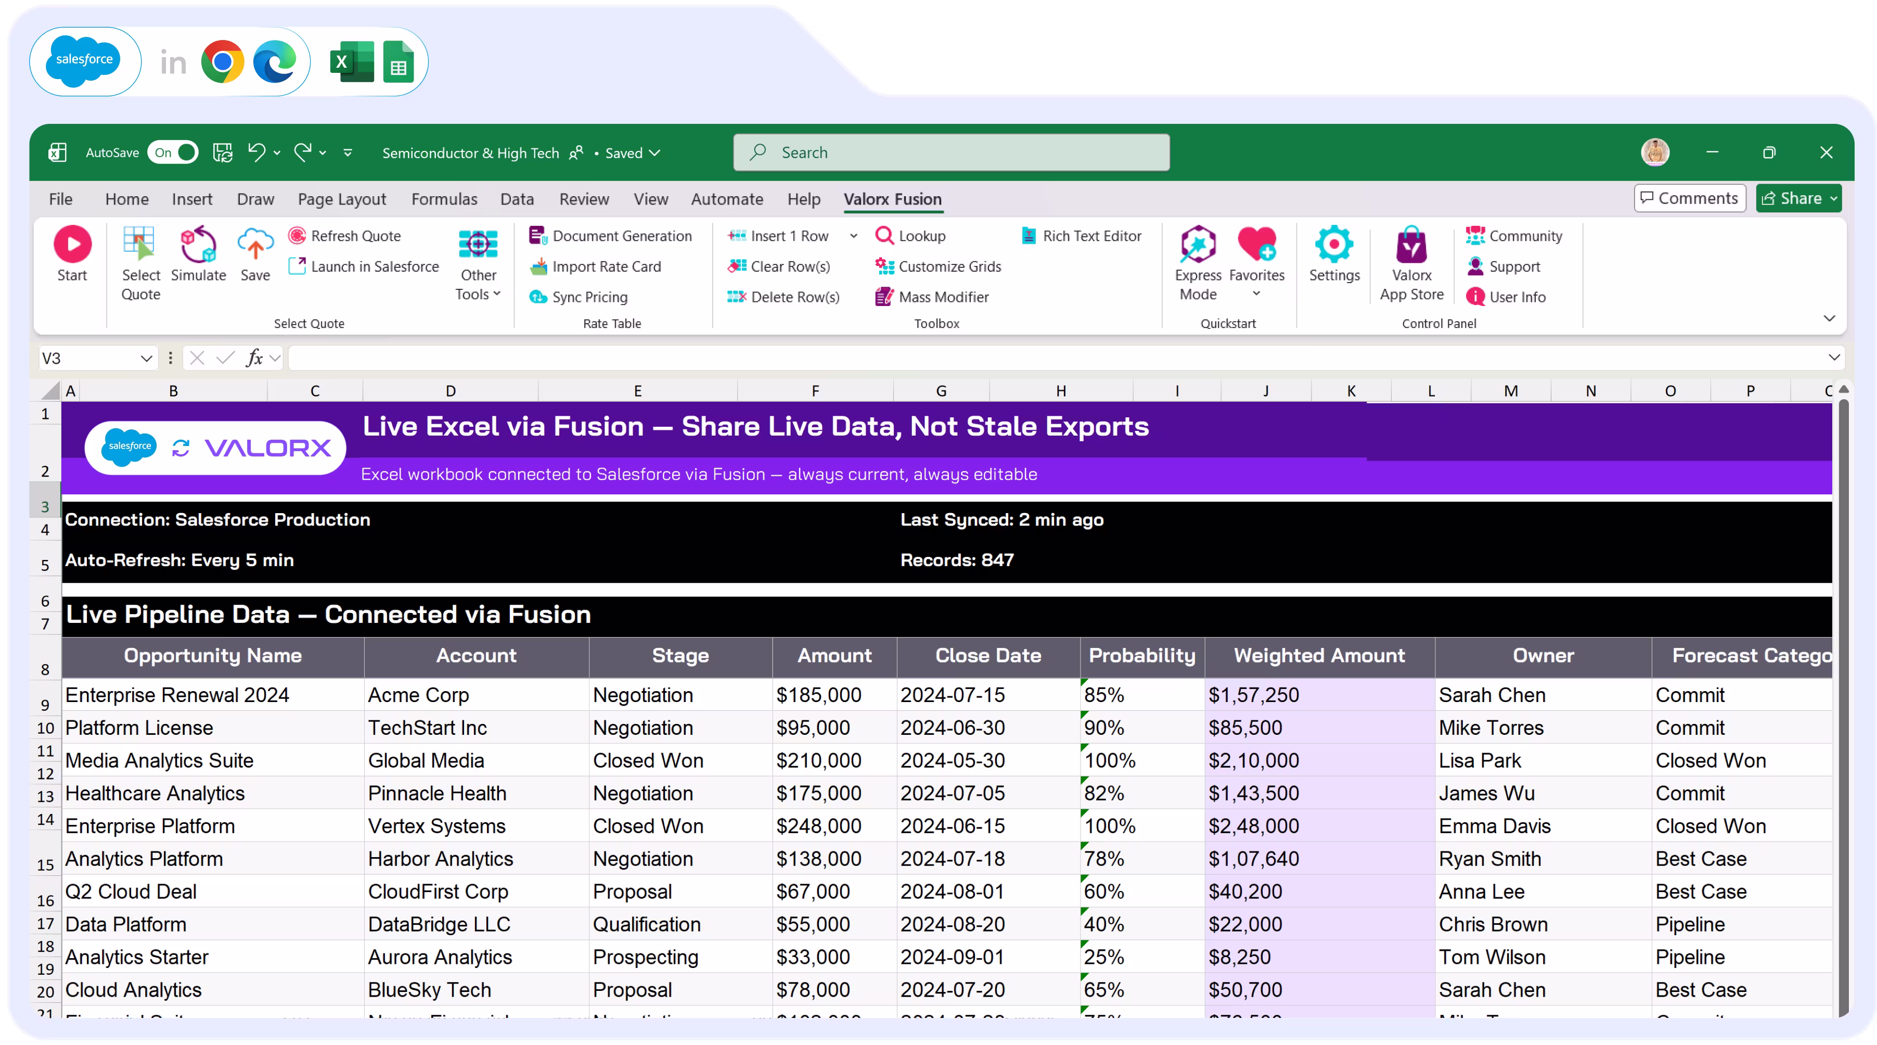1877x1045 pixels.
Task: Click the Support icon
Action: coord(1475,266)
